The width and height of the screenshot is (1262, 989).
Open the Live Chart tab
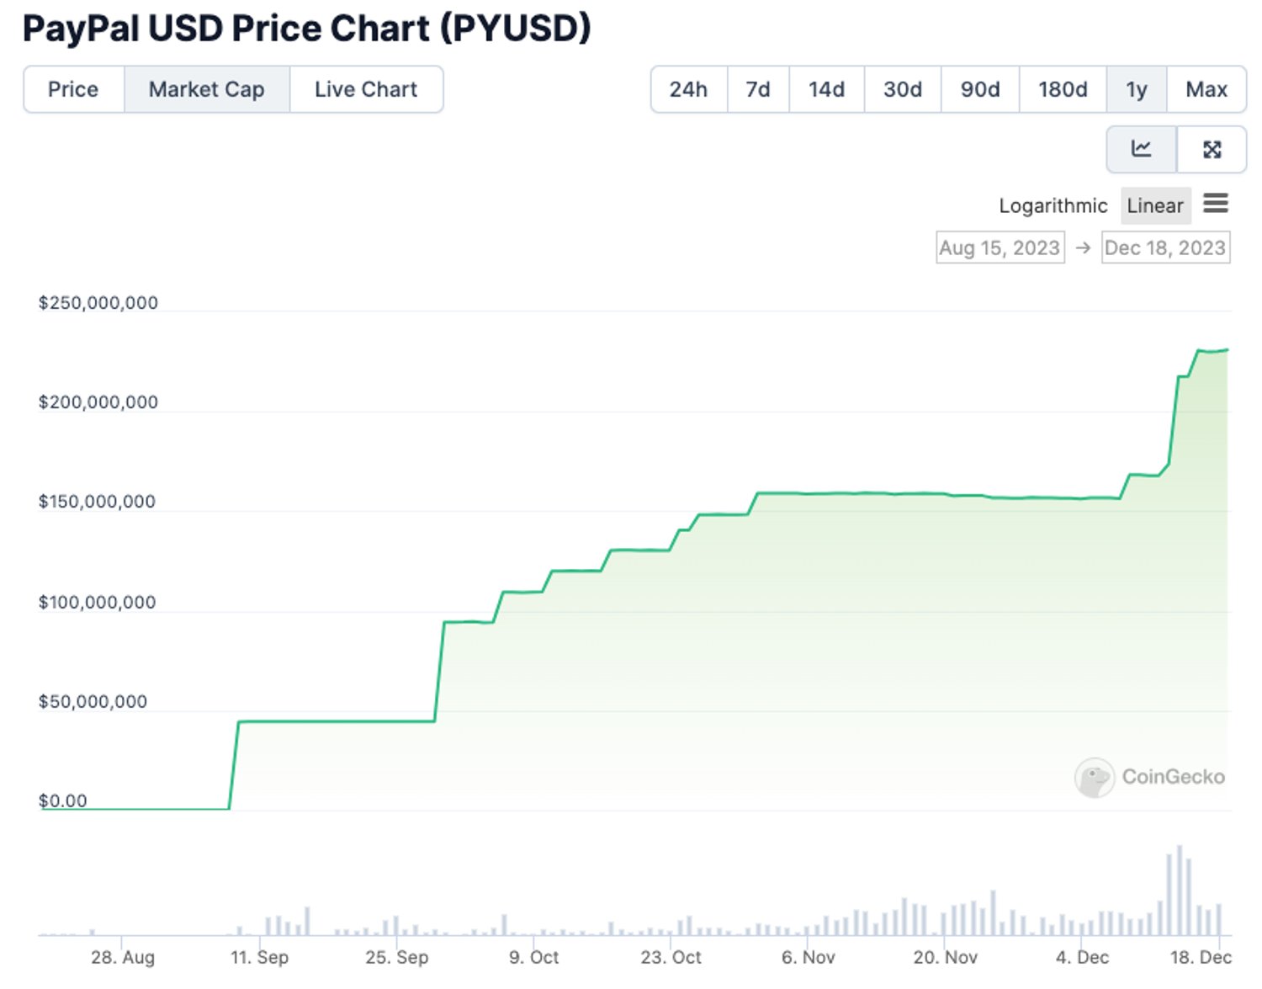(366, 89)
